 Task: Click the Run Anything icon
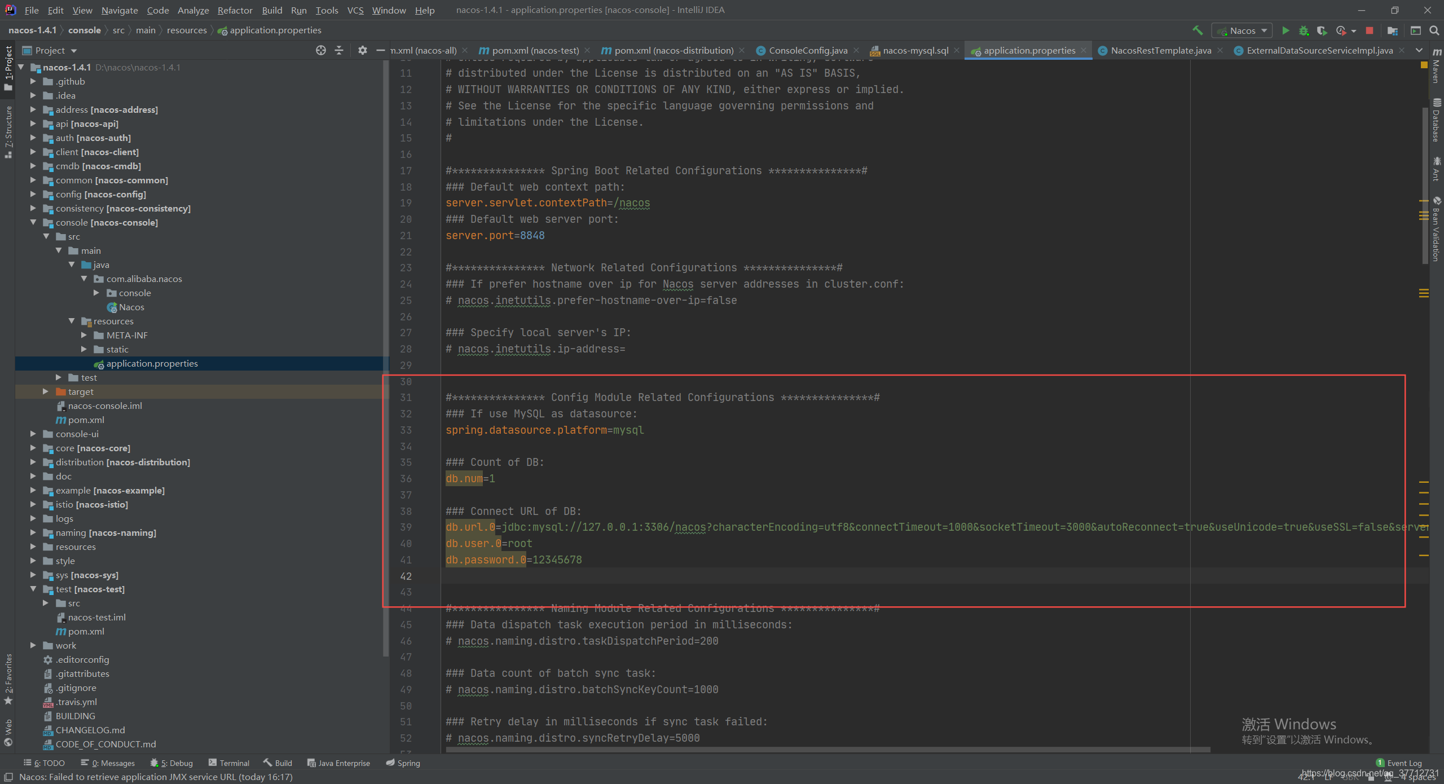(1416, 30)
